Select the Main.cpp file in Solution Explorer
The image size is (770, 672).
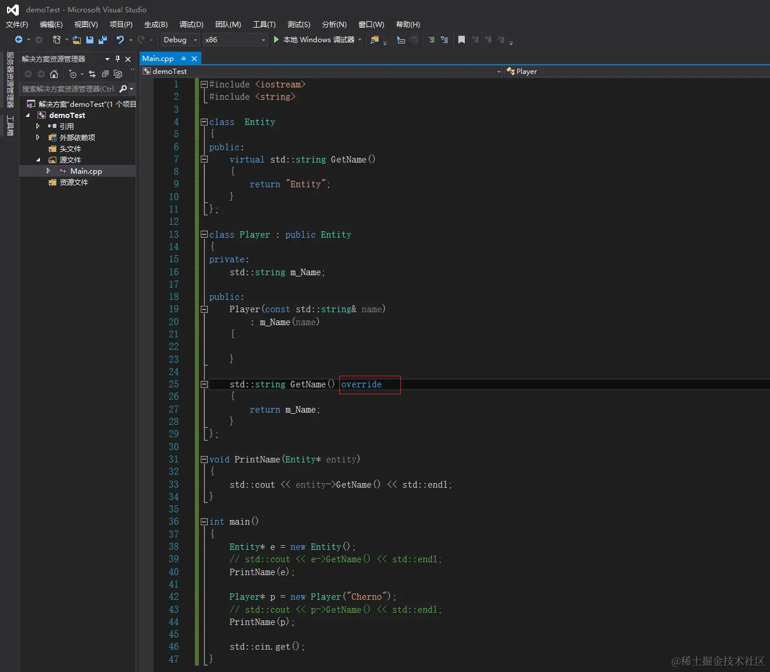pos(86,171)
